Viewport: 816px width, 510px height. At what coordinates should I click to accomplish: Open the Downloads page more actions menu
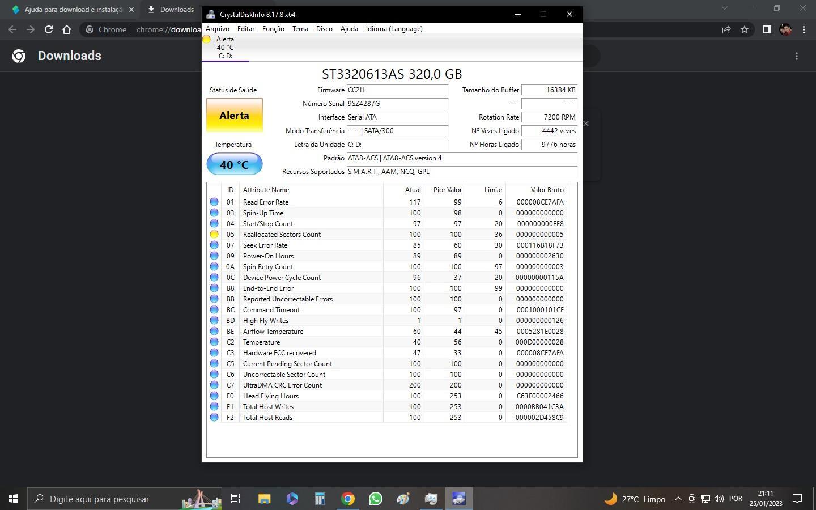point(797,56)
